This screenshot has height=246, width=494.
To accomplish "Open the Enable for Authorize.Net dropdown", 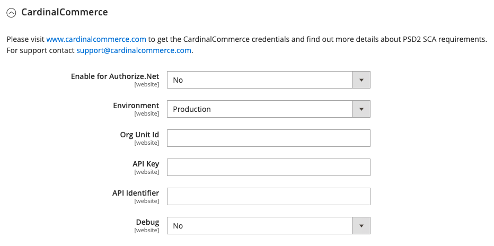I will 268,80.
